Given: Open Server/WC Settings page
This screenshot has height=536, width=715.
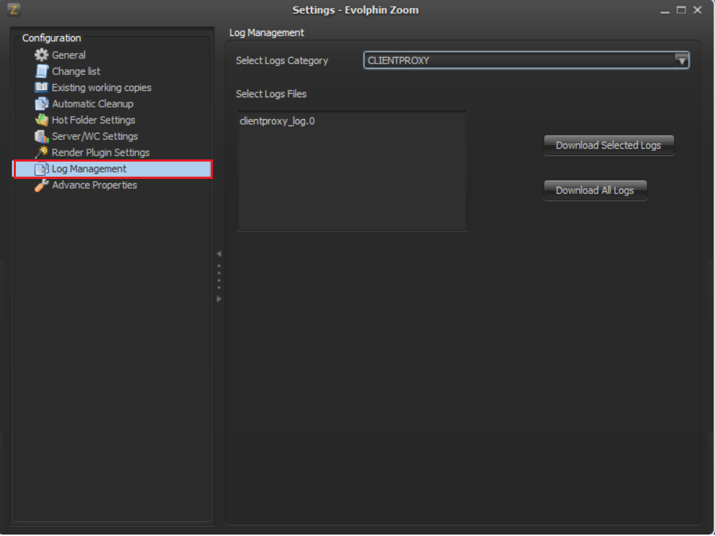Looking at the screenshot, I should (95, 136).
